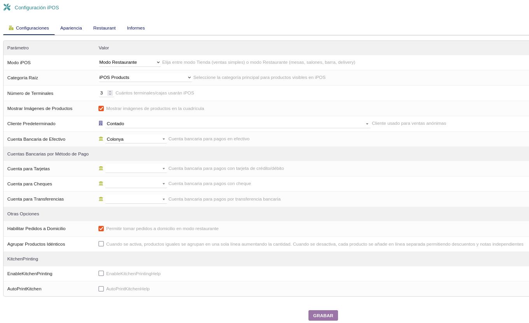Click bank icon in Cuenta para Tarjetas row
Viewport: 529px width, 323px height.
pos(101,168)
